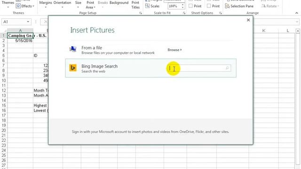Select row 5 header

coord(3,55)
